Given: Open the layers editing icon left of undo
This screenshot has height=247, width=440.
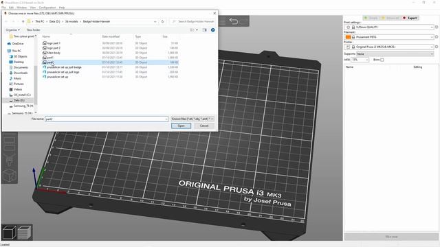Looking at the screenshot, I should 222,21.
